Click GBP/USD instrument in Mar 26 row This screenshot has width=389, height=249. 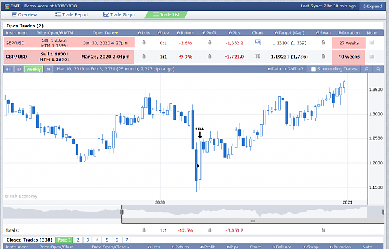[x=16, y=57]
